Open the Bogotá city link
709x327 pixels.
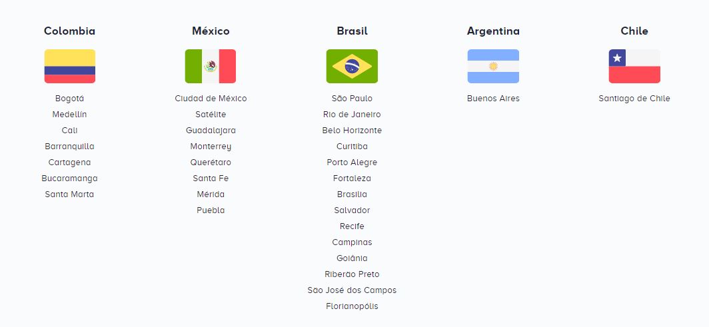coord(70,99)
